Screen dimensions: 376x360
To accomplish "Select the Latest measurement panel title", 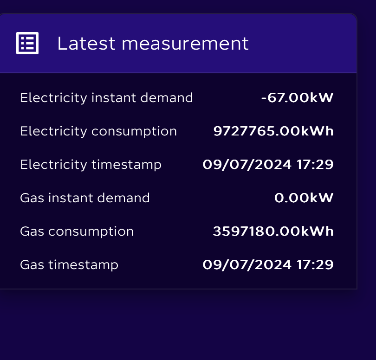I will point(153,44).
